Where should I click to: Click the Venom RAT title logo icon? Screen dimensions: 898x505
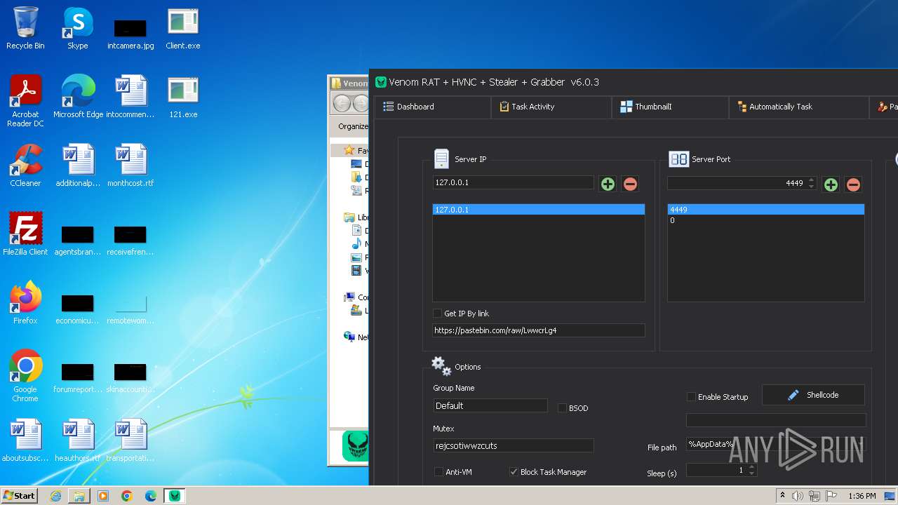coord(381,82)
